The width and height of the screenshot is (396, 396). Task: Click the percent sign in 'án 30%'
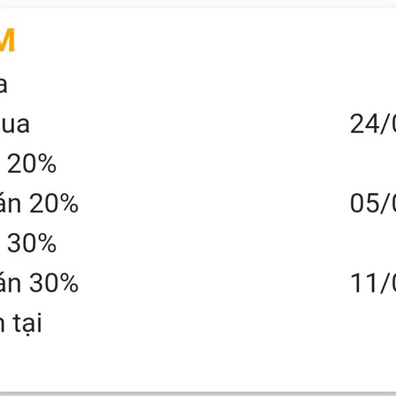[x=69, y=283]
